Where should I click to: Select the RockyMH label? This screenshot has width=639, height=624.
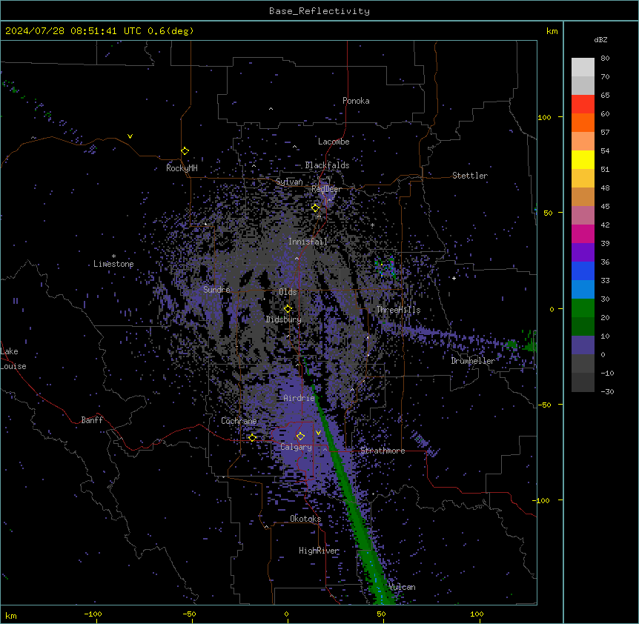pos(182,168)
